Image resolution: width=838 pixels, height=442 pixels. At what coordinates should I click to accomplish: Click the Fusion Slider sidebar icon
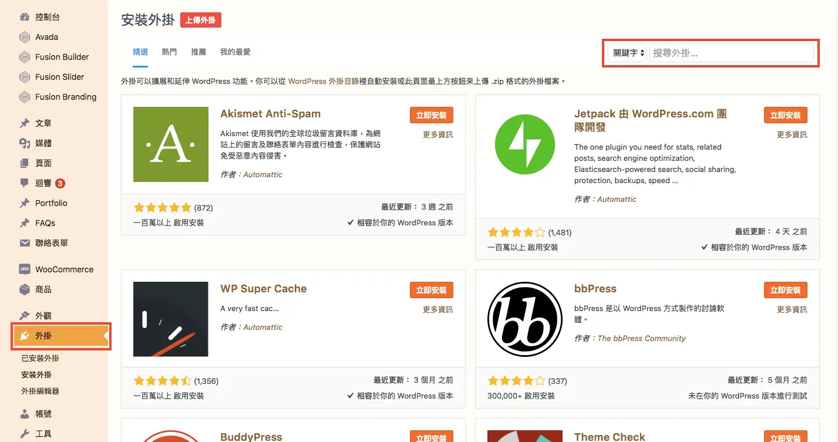25,77
